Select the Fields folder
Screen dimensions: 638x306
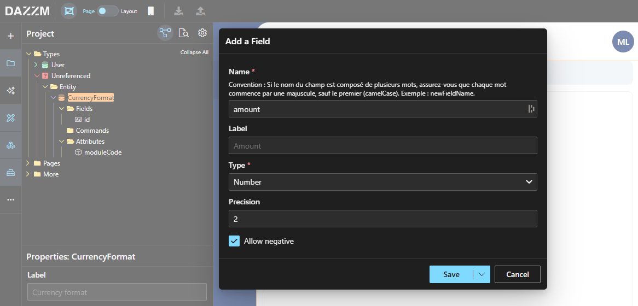pos(84,109)
